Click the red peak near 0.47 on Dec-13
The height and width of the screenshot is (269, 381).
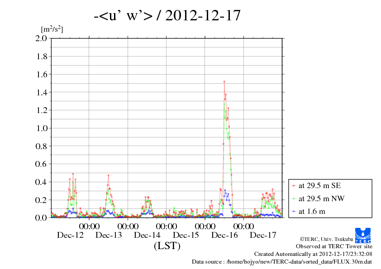108,175
